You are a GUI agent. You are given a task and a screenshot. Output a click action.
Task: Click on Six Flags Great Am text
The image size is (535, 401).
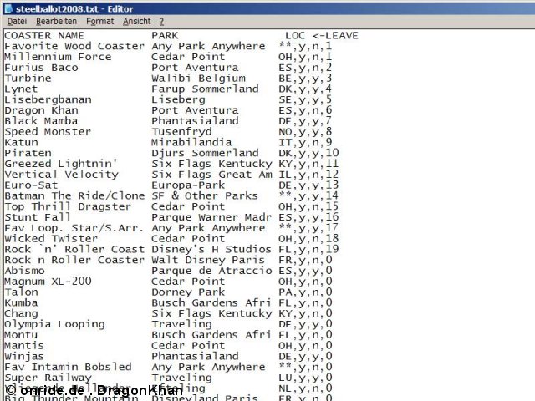pos(211,175)
